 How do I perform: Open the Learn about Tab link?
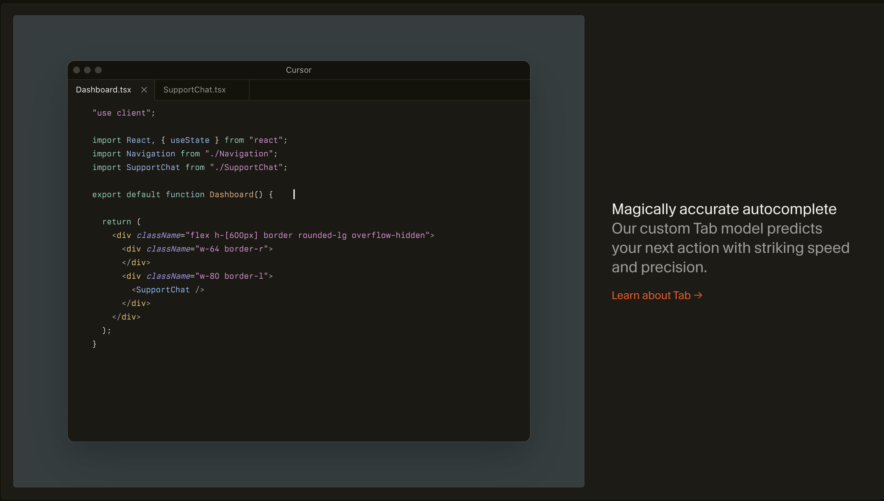click(x=657, y=295)
